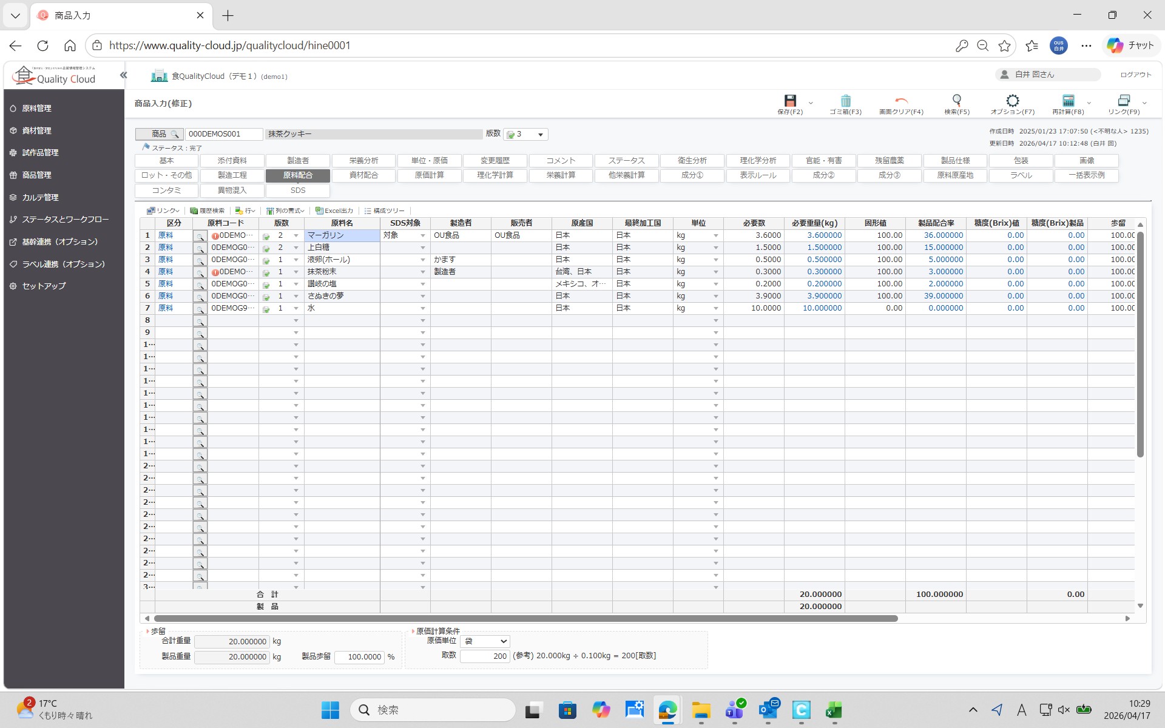Expand the arrow next to リンク(F9)

tap(1144, 103)
